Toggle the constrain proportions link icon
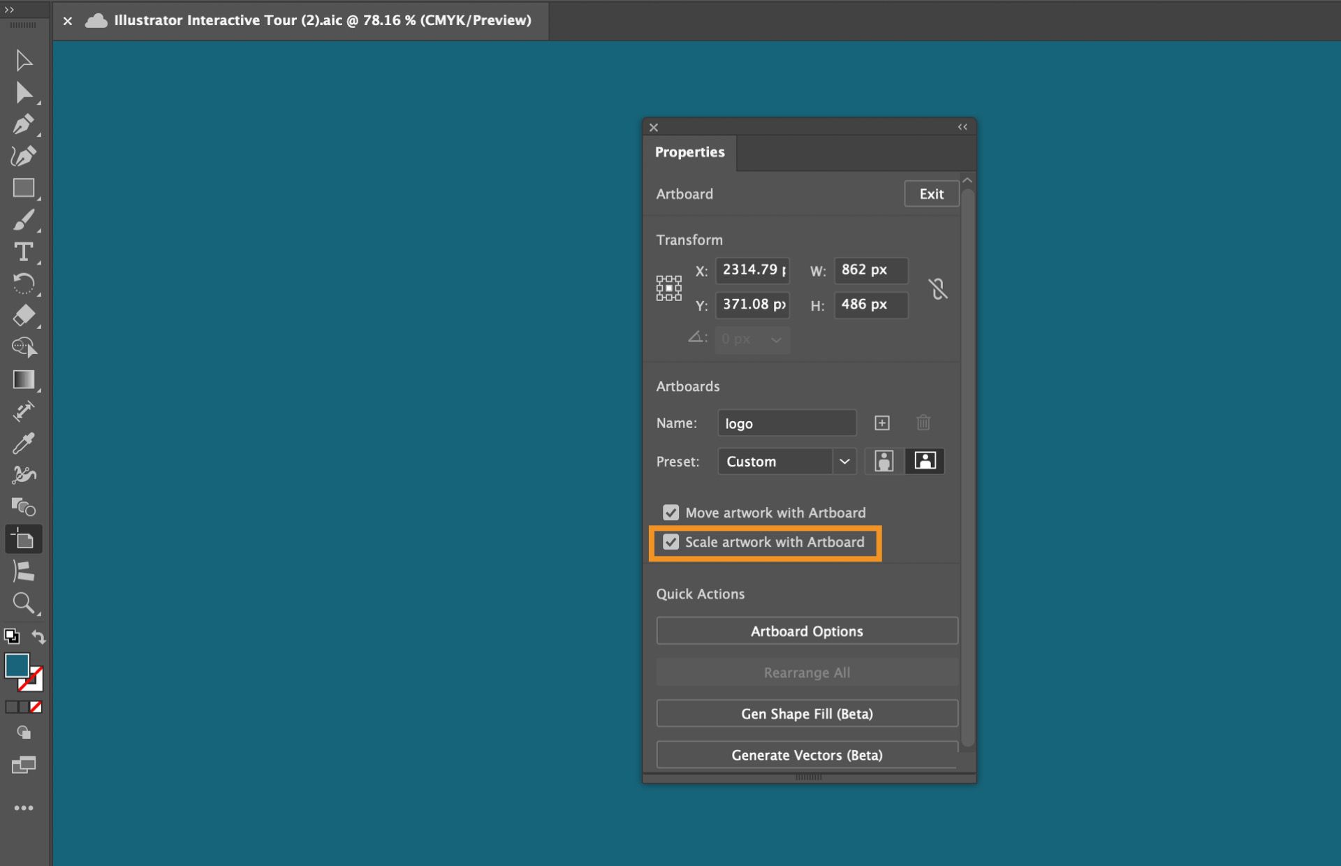1341x866 pixels. (x=939, y=288)
